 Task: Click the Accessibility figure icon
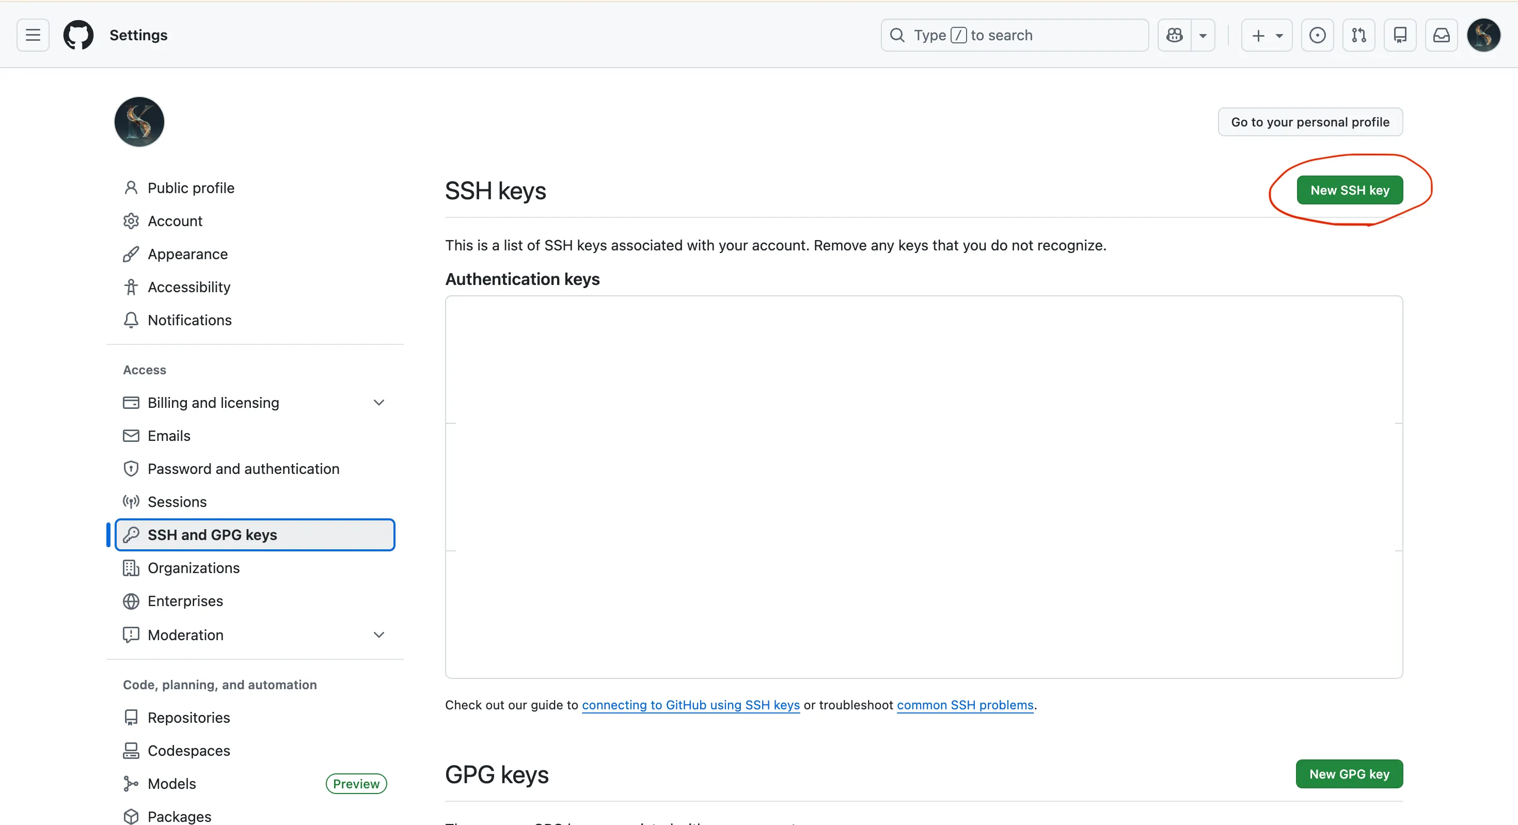click(131, 287)
